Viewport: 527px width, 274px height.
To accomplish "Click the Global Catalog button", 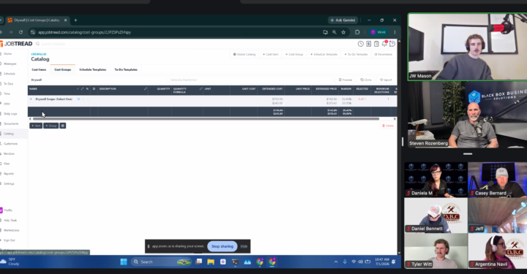I will point(244,54).
